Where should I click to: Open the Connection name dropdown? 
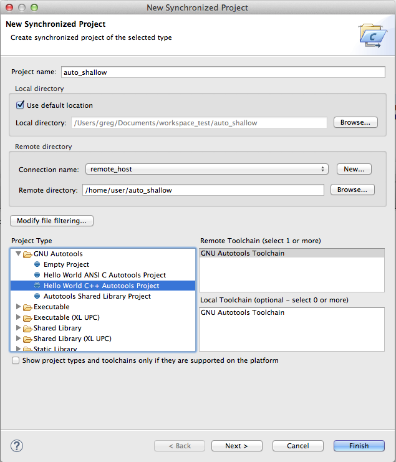click(x=207, y=169)
